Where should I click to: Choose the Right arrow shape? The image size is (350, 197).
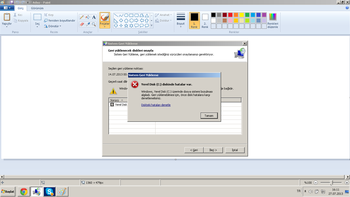(x=136, y=21)
